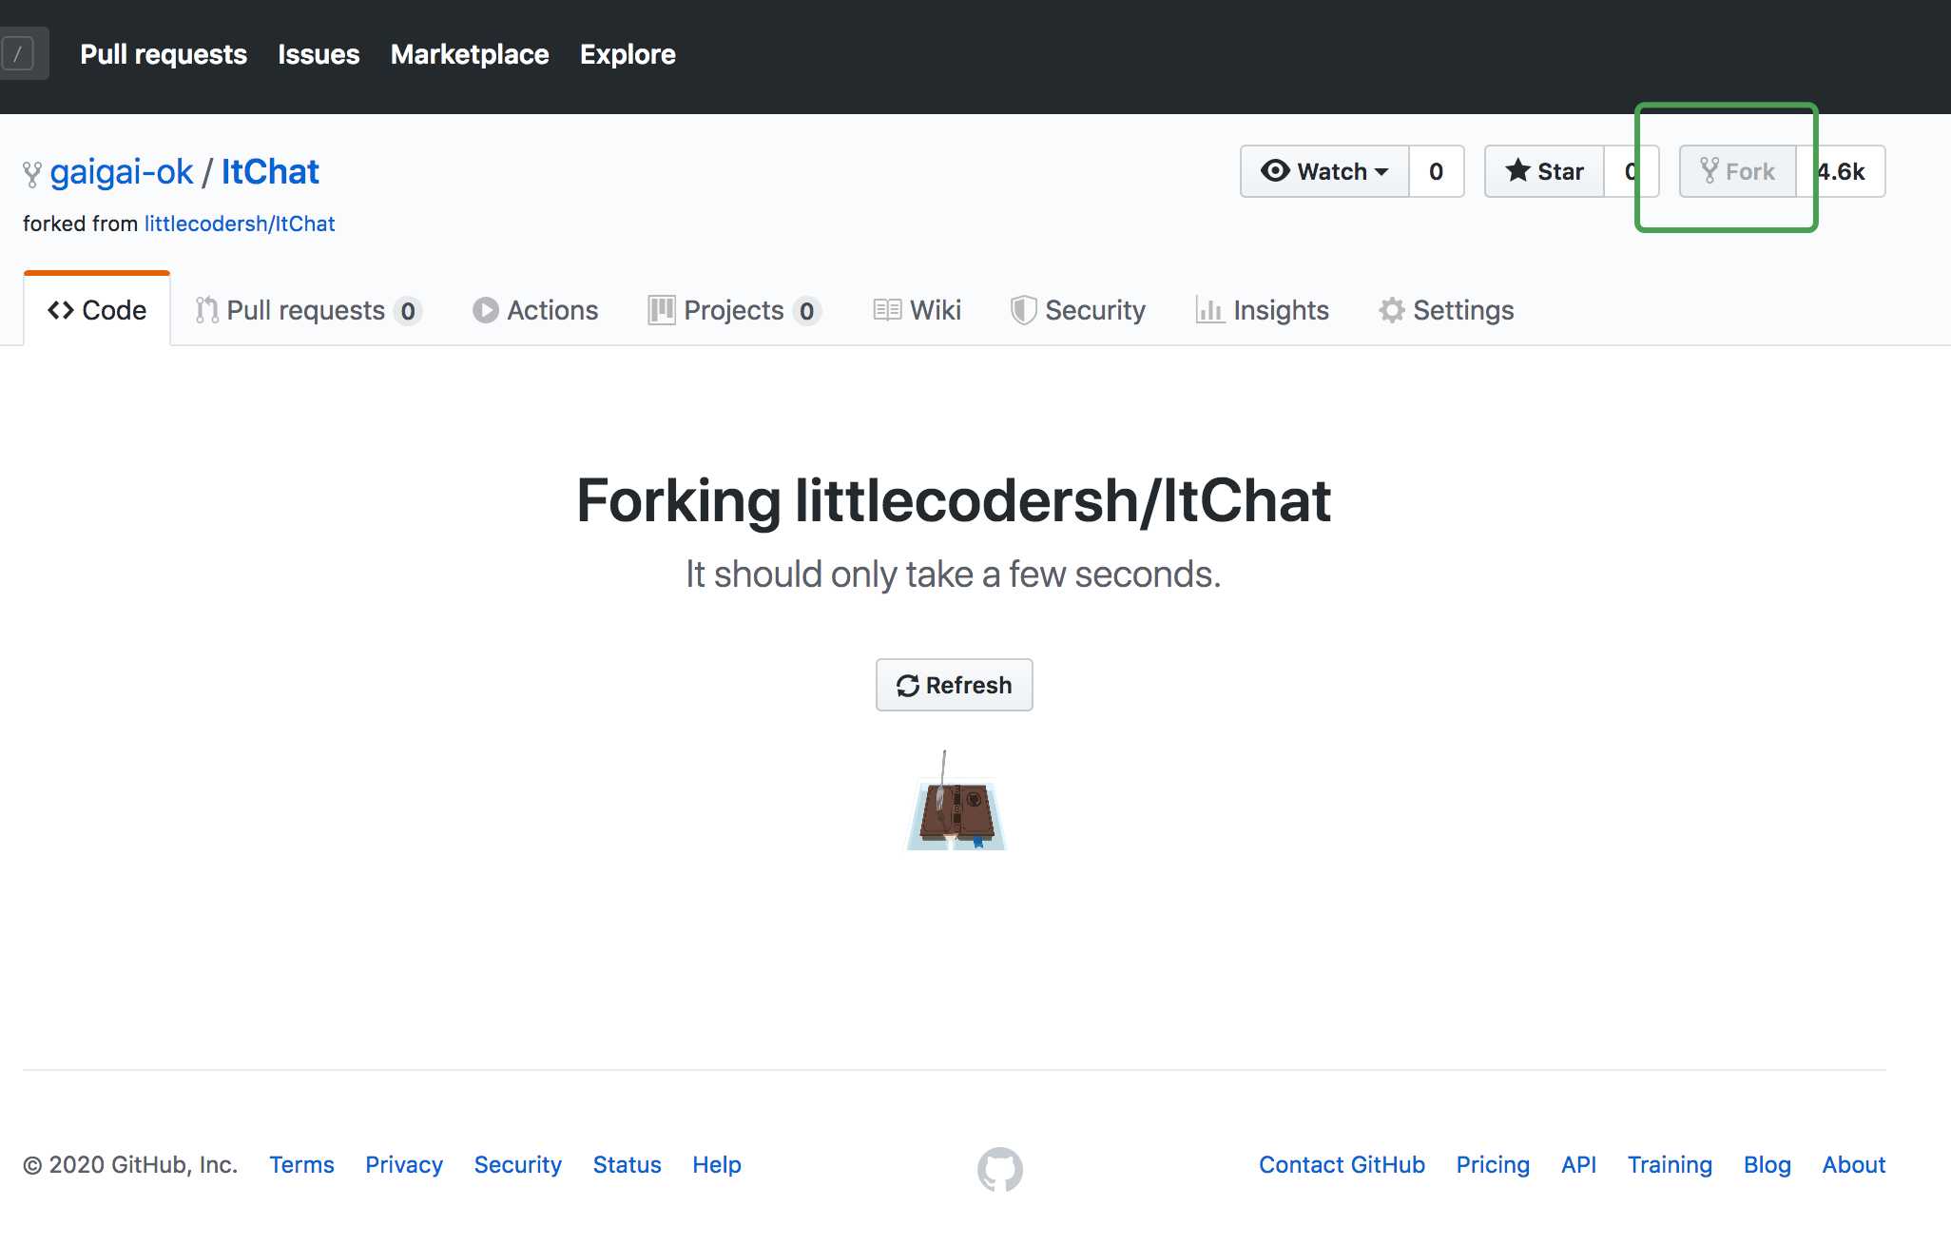
Task: Switch to the repository Pull requests tab
Action: (x=309, y=310)
